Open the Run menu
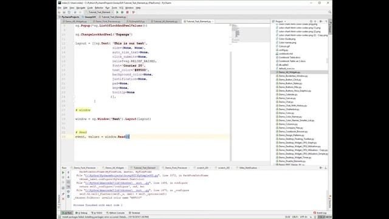 [x=108, y=8]
